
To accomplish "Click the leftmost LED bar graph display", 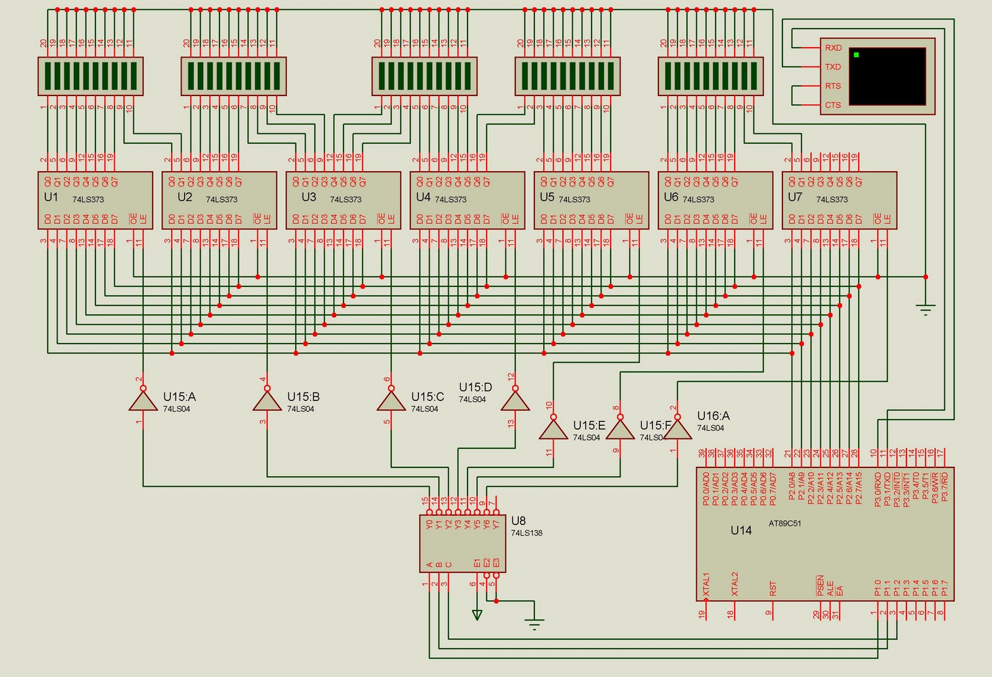I will [91, 76].
